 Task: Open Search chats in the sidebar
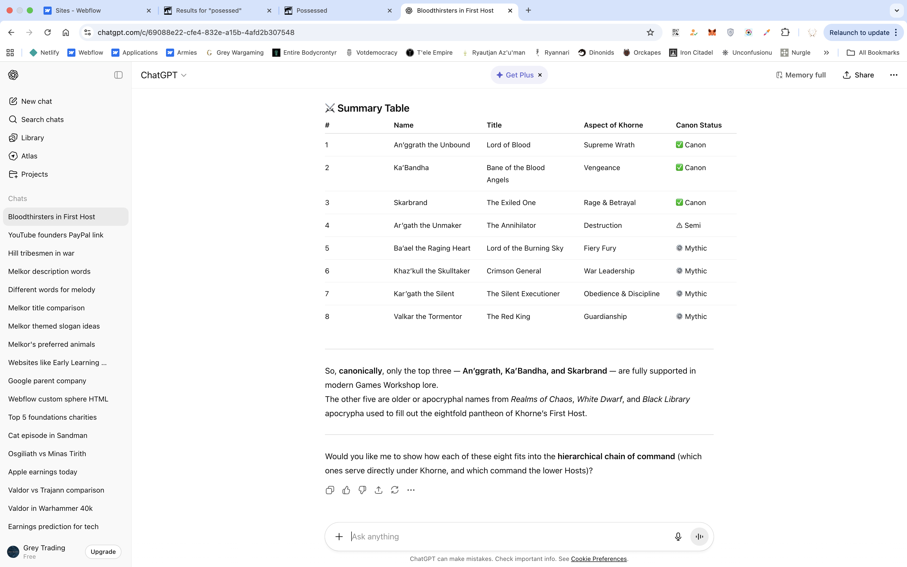42,120
